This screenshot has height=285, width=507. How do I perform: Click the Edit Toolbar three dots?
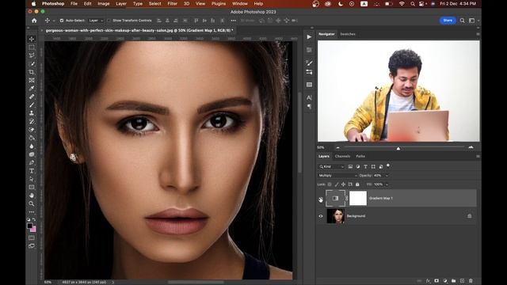point(32,212)
